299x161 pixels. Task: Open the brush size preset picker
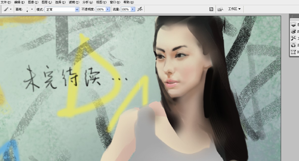point(32,9)
